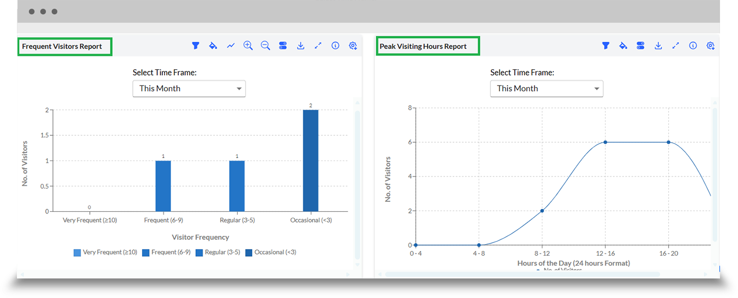738x298 pixels.
Task: Open Time Frame dropdown in Frequent Visitors Report
Action: tap(189, 89)
